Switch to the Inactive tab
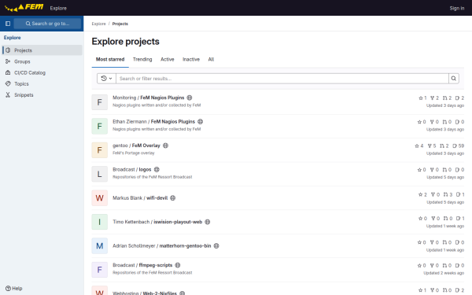Image resolution: width=472 pixels, height=295 pixels. pyautogui.click(x=191, y=59)
